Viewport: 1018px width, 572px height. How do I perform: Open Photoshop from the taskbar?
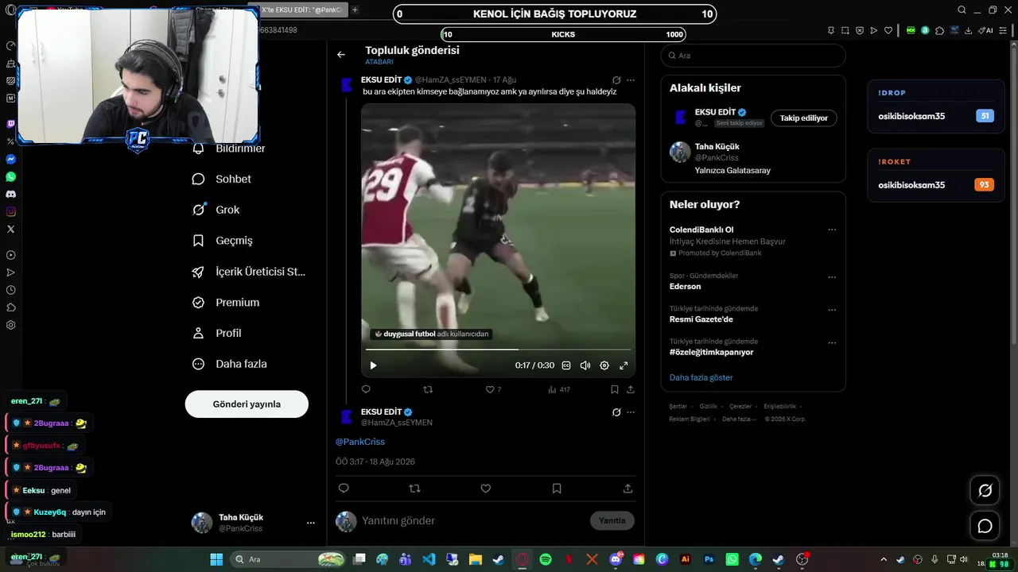click(x=709, y=559)
